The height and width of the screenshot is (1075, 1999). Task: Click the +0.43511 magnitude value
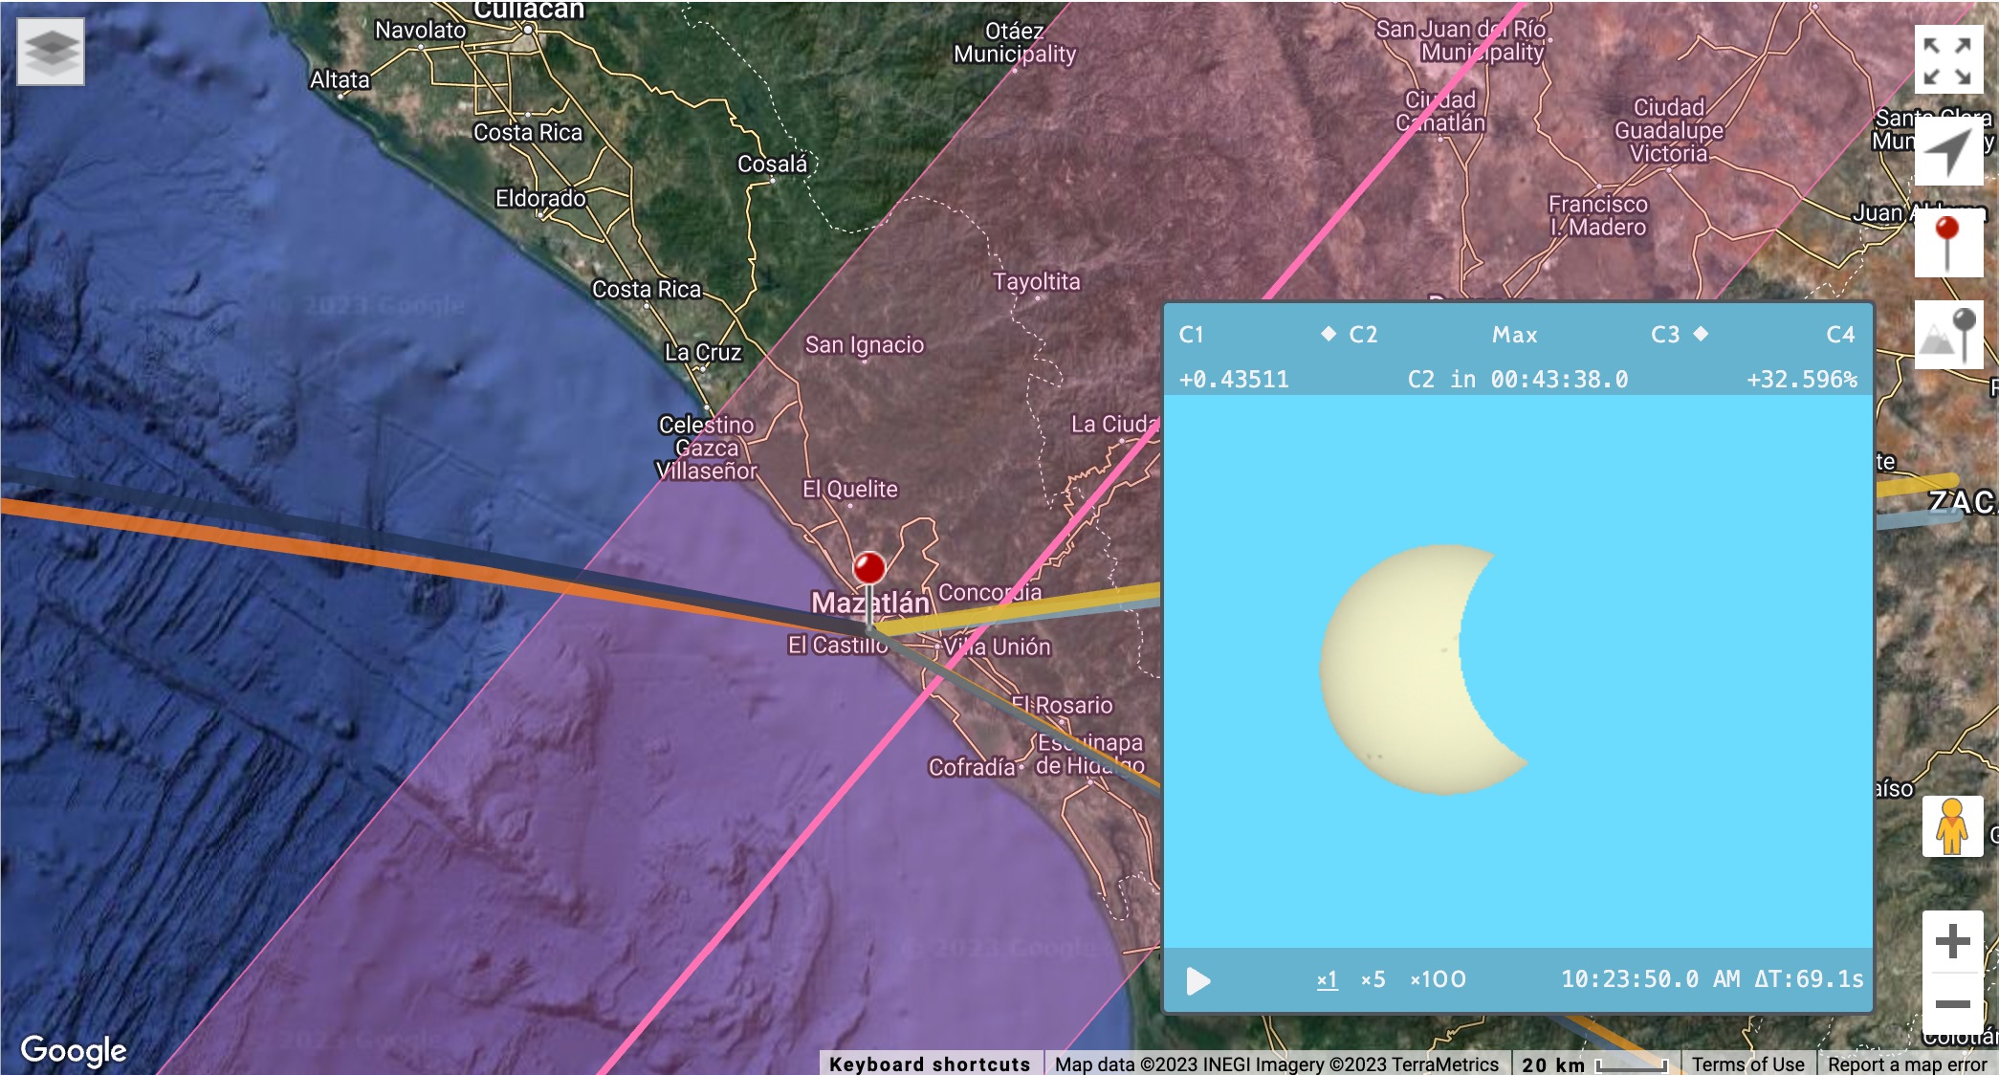click(1234, 380)
